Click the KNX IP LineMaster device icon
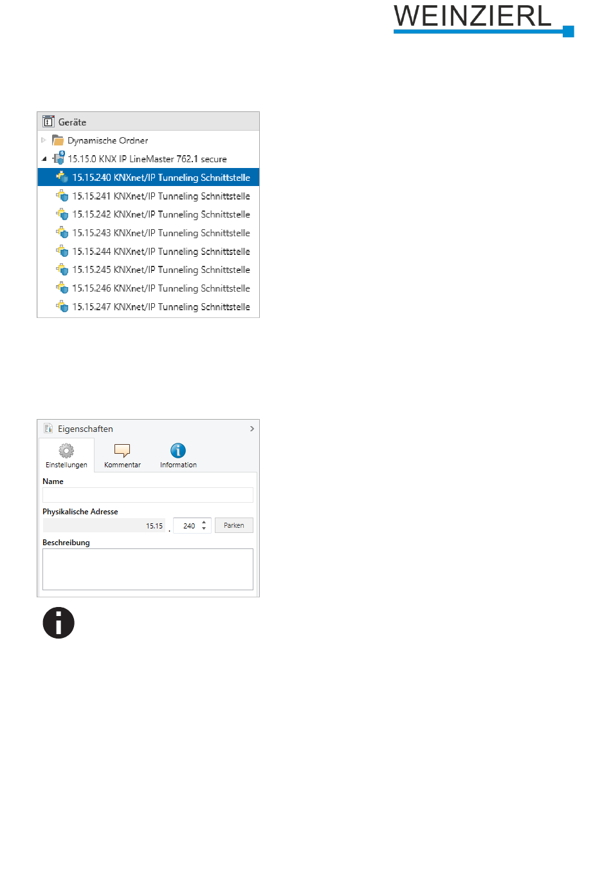 [x=59, y=158]
